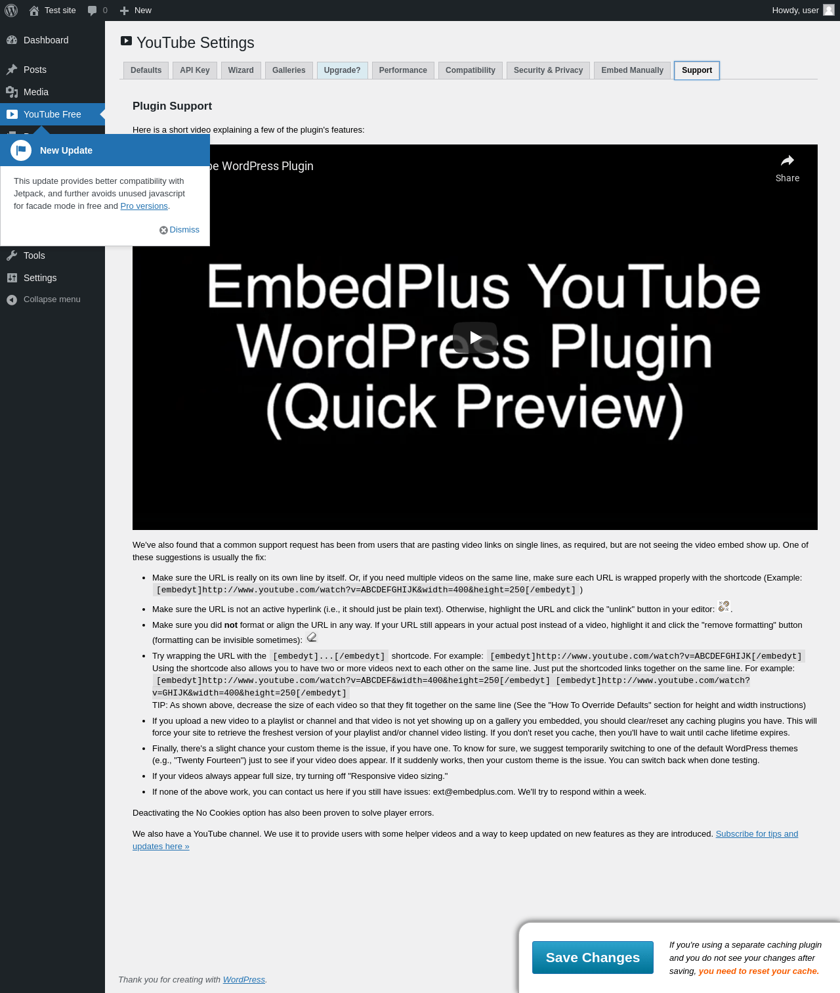
Task: Open the WordPress footer link
Action: (244, 980)
